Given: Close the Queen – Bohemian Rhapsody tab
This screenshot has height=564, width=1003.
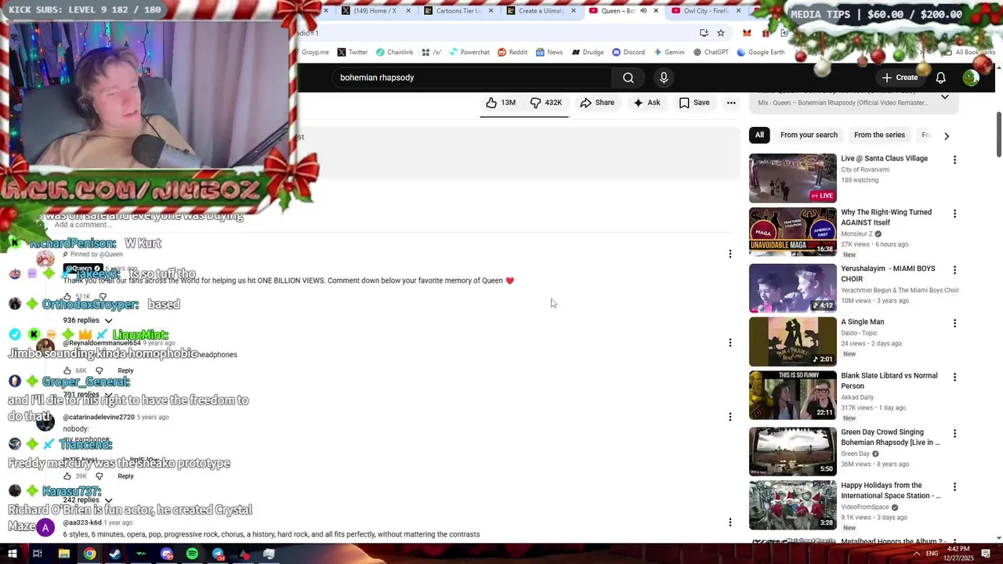Looking at the screenshot, I should (656, 11).
